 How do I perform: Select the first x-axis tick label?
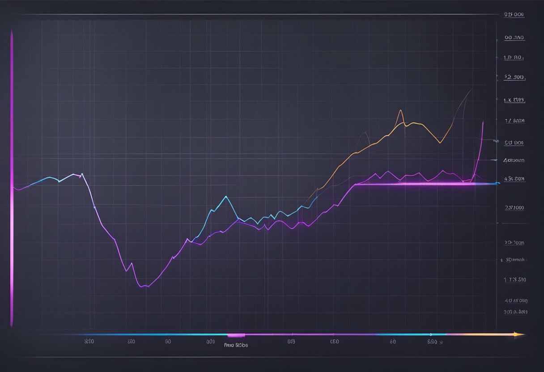[x=89, y=342]
